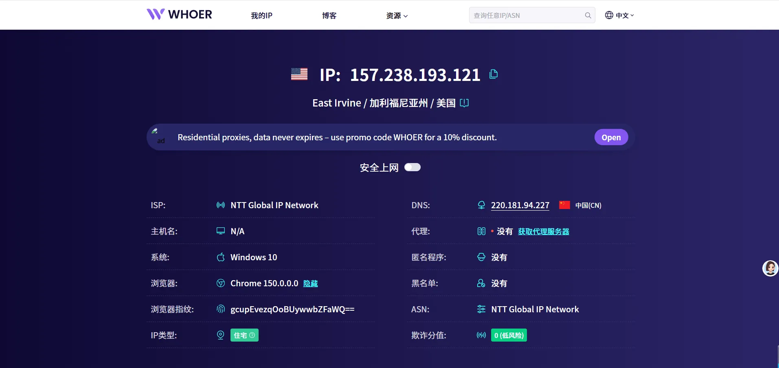Click the fraud score 欺诈分值 icon
Viewport: 779px width, 368px height.
[481, 335]
